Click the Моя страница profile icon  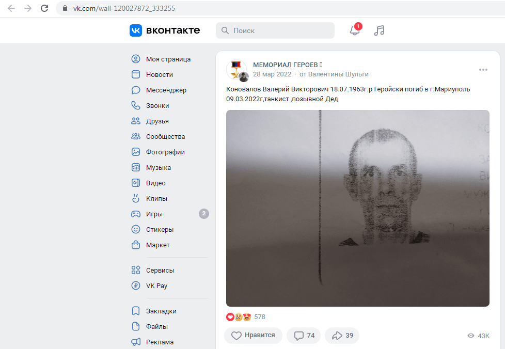[136, 59]
